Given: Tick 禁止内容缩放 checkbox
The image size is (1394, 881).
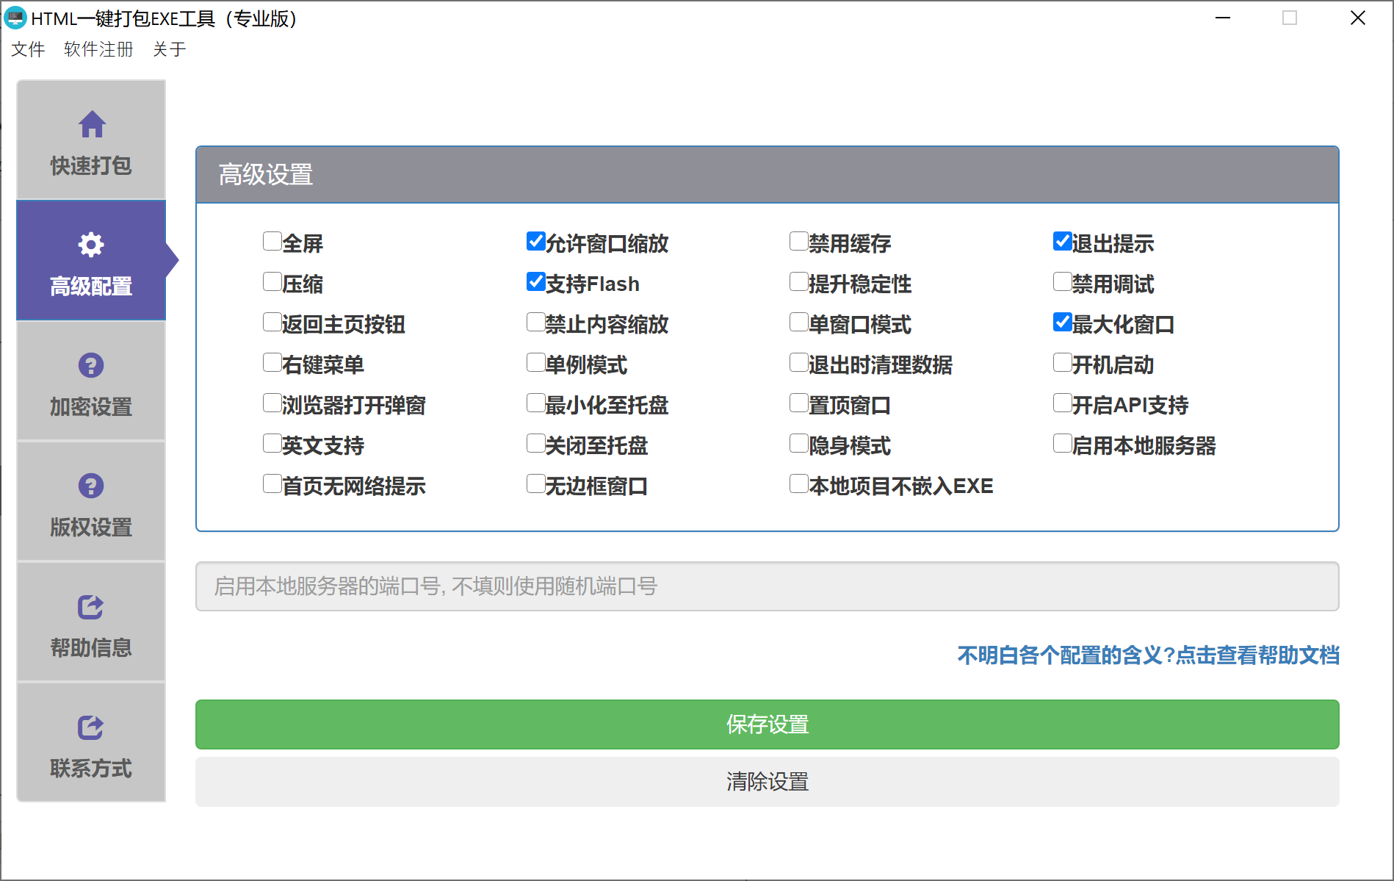Looking at the screenshot, I should (536, 322).
